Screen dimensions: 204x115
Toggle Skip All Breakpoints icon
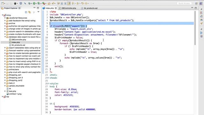pyautogui.click(x=25, y=4)
